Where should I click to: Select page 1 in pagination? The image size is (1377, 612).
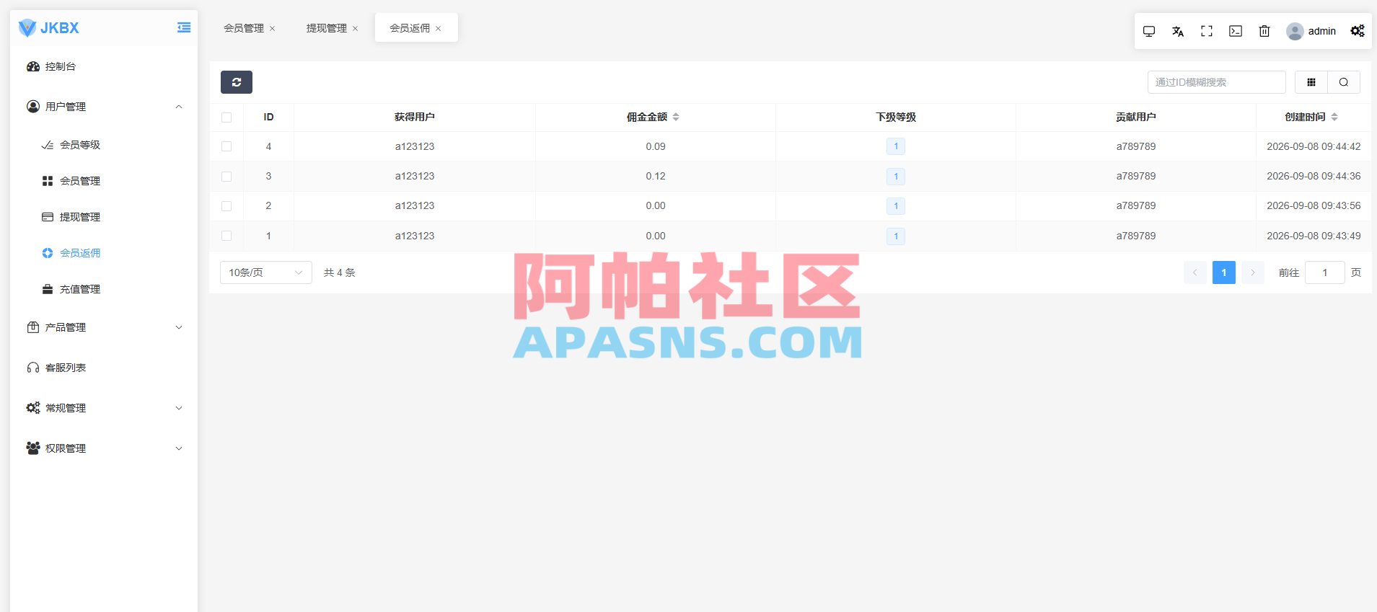(x=1224, y=272)
